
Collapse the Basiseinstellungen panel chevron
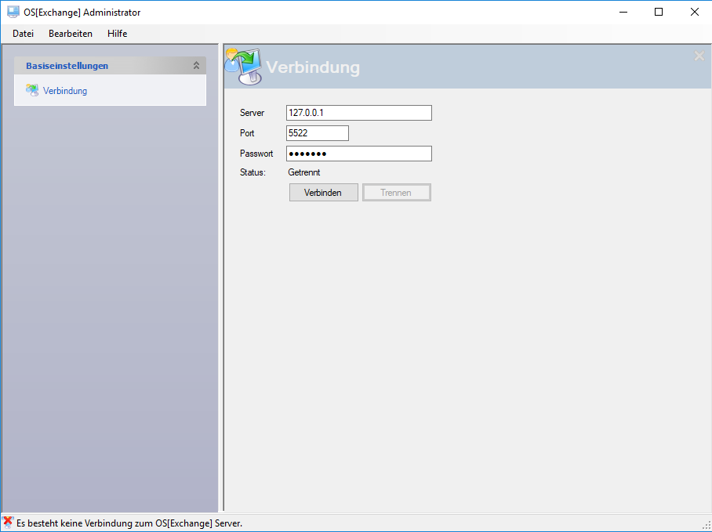tap(196, 66)
